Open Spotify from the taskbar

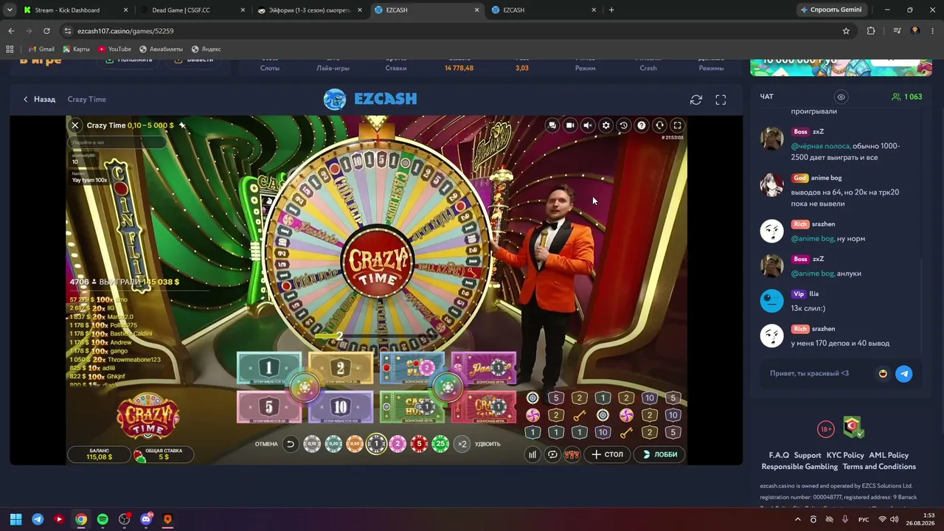click(103, 519)
